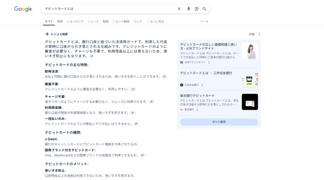Click the デビットカードの種類 heading
Image resolution: width=324 pixels, height=180 pixels.
tap(63, 132)
